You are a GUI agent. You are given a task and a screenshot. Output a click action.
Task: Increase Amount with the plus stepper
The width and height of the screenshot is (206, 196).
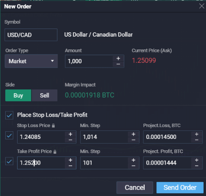[118, 59]
